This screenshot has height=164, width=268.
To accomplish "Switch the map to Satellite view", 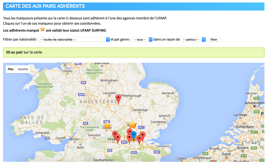I will [23, 69].
